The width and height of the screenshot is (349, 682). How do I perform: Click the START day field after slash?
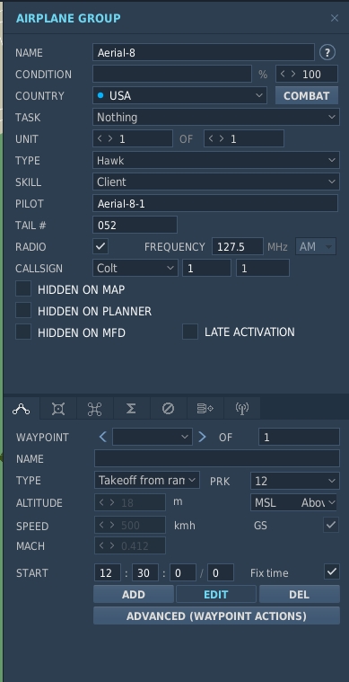(x=221, y=572)
